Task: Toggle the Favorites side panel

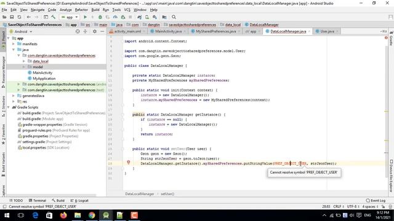Action: click(x=3, y=134)
